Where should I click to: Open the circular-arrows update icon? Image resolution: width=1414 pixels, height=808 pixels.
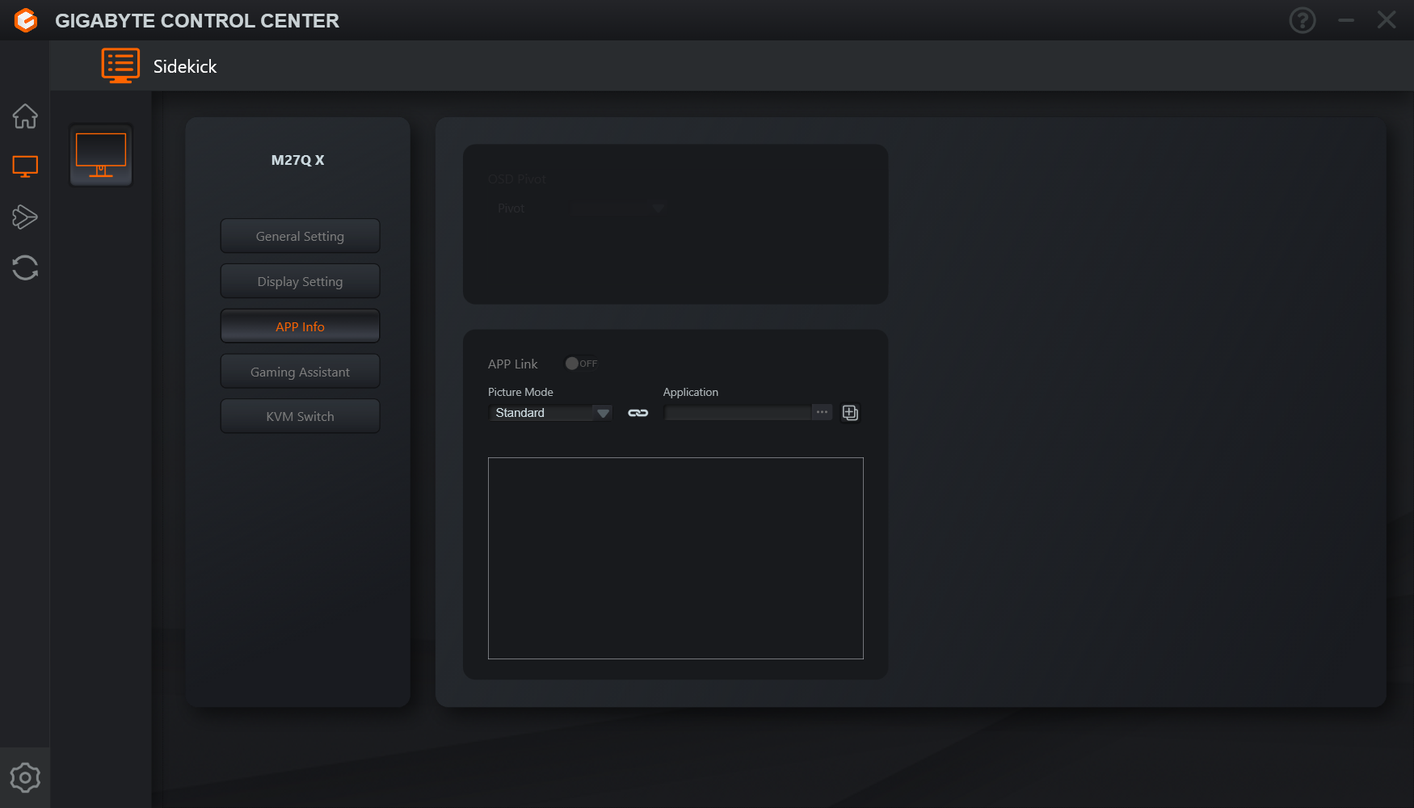(x=25, y=267)
